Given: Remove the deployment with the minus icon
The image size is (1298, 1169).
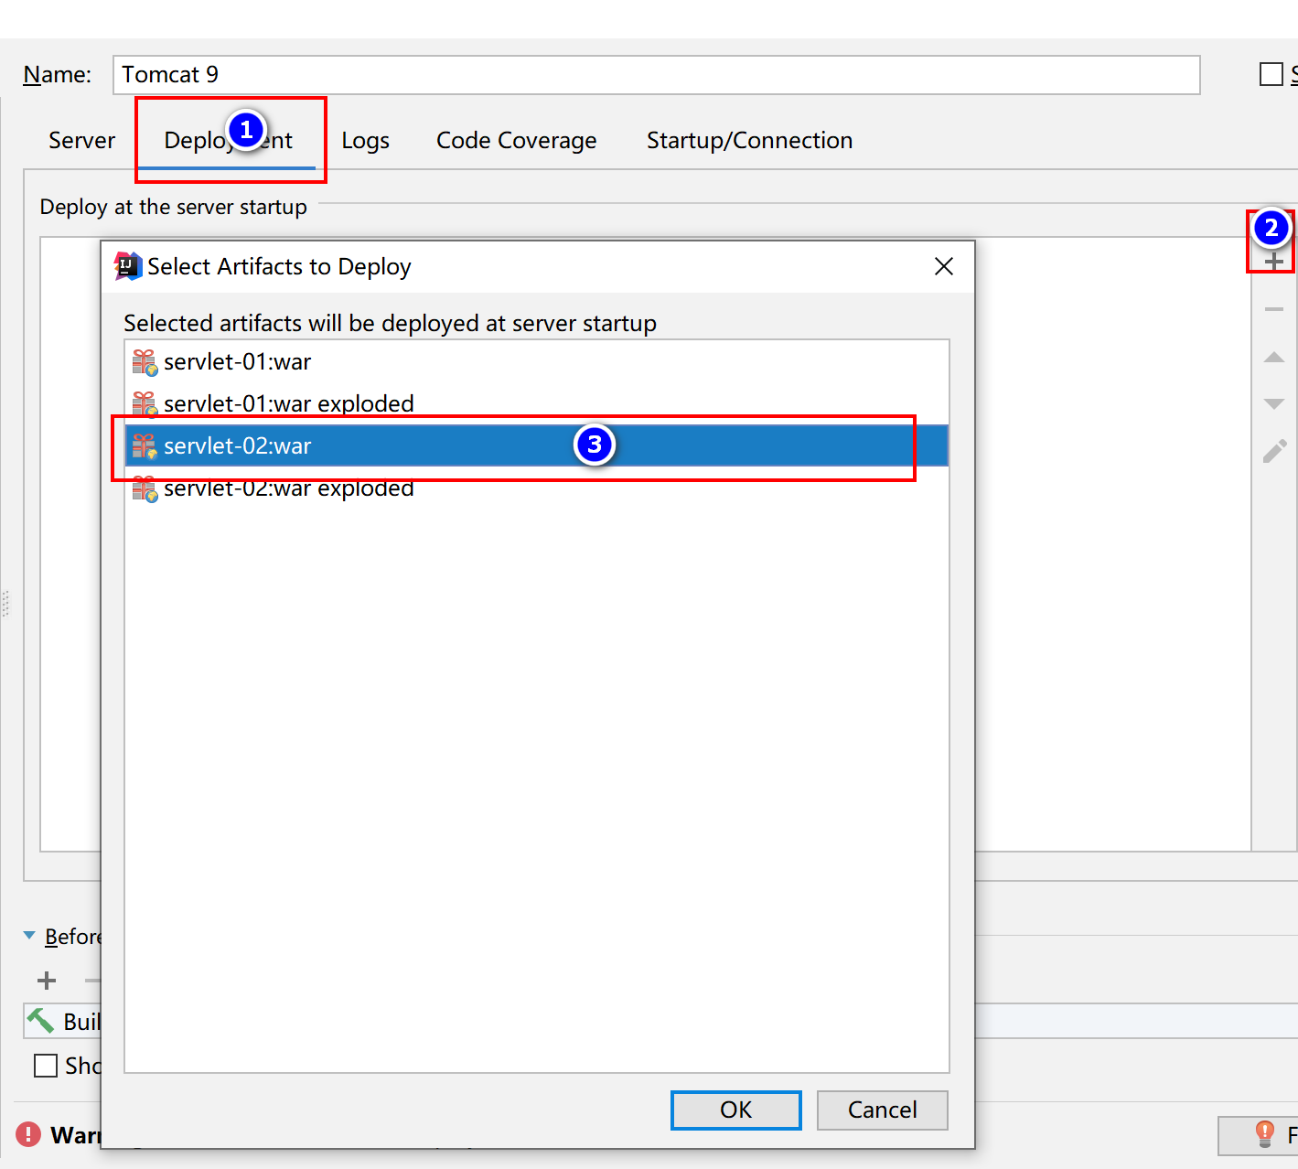Looking at the screenshot, I should [1274, 309].
